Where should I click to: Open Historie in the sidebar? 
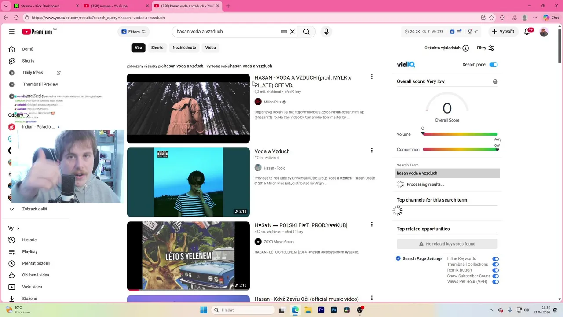pos(29,240)
